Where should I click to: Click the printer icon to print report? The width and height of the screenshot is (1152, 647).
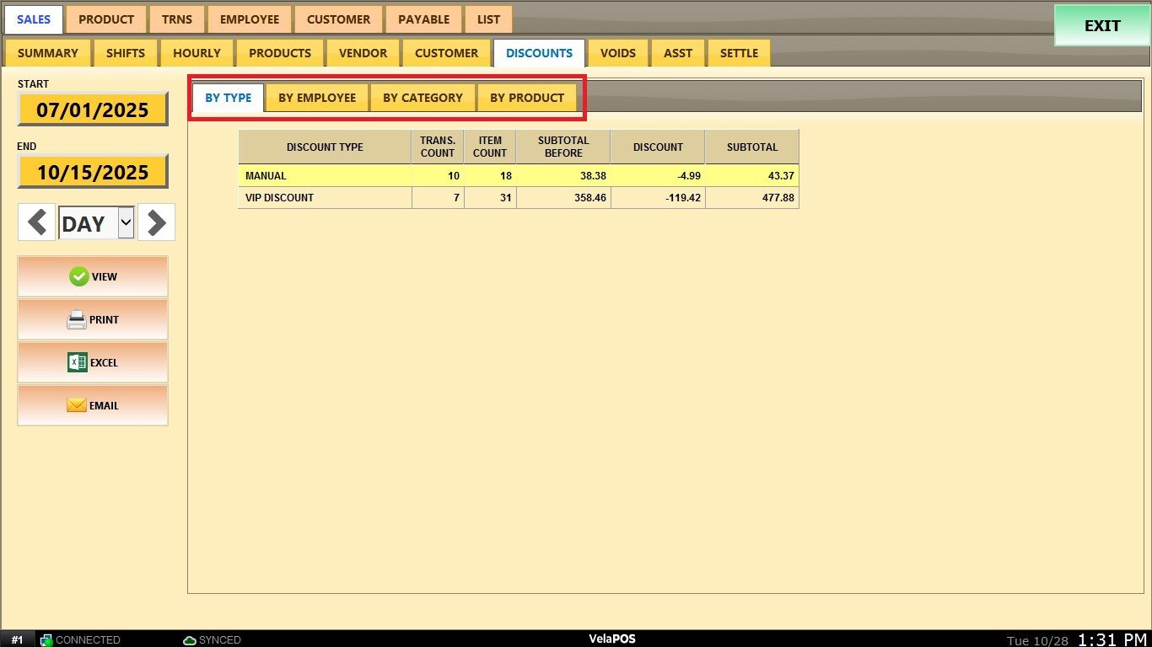(x=77, y=320)
